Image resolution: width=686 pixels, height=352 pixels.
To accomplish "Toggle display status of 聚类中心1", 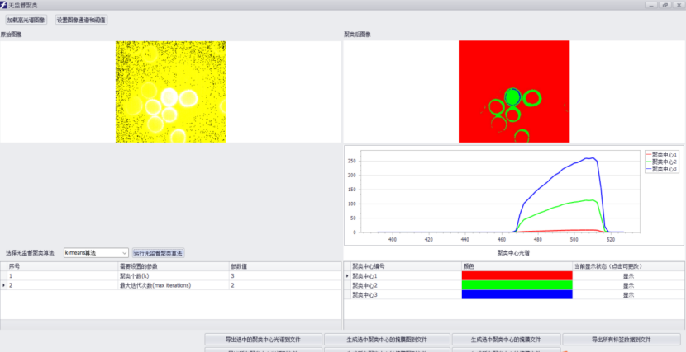I will [x=628, y=276].
